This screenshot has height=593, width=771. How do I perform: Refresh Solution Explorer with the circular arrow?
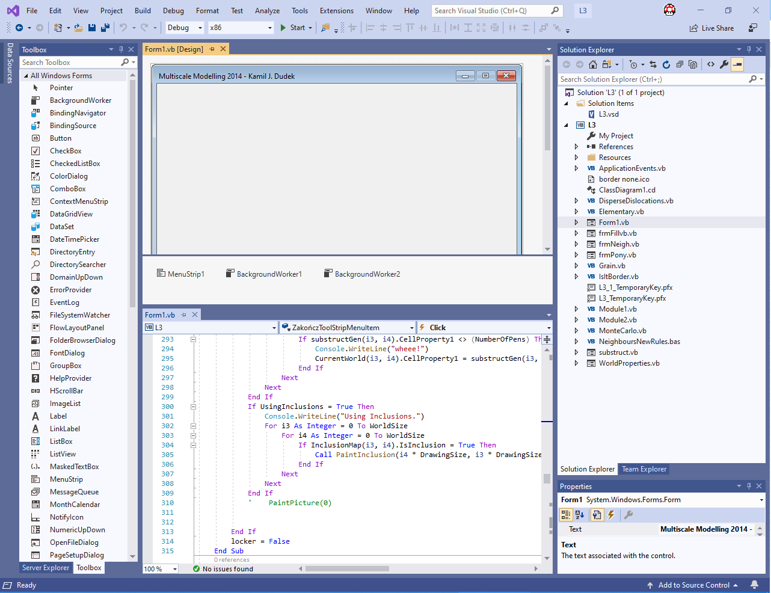(666, 64)
